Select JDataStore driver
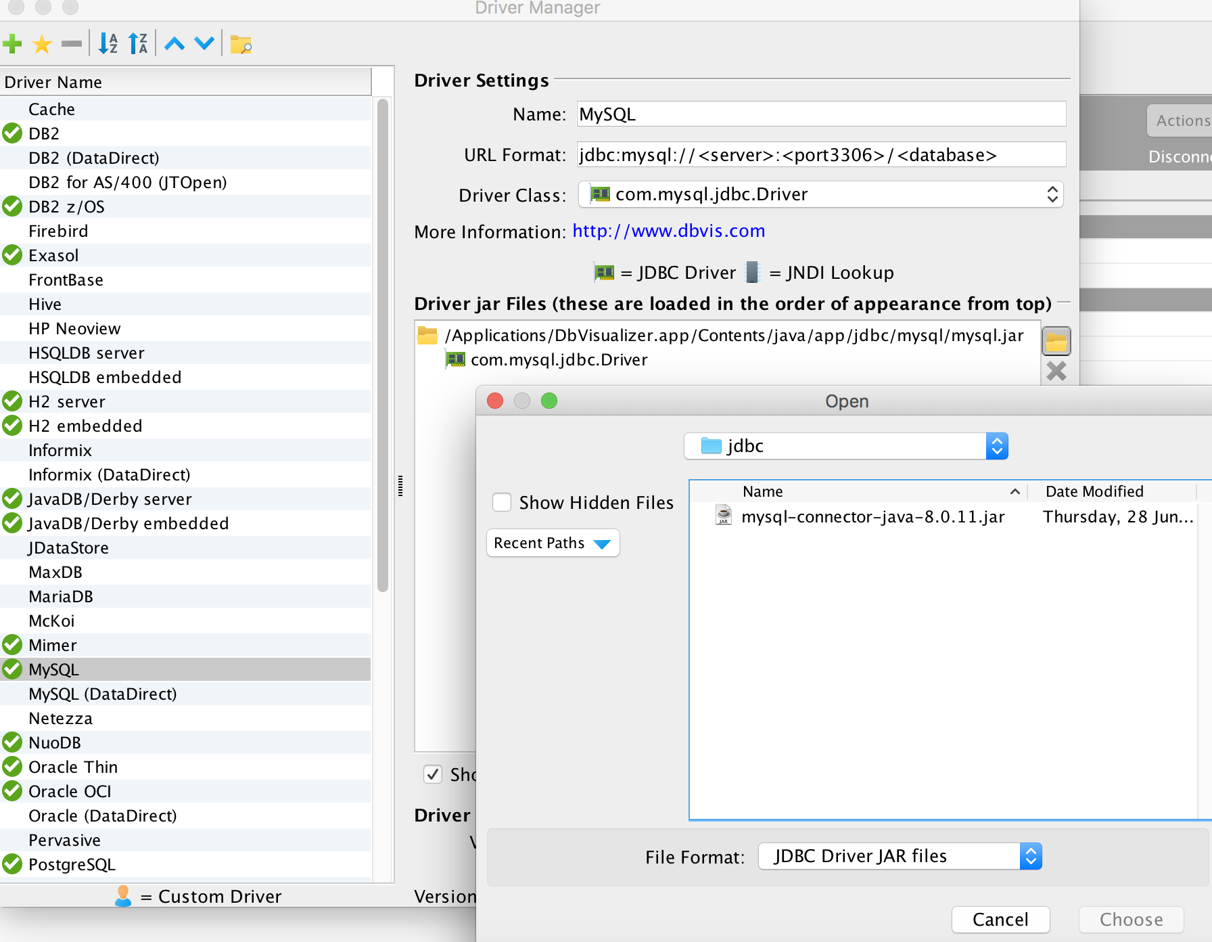 185,547
